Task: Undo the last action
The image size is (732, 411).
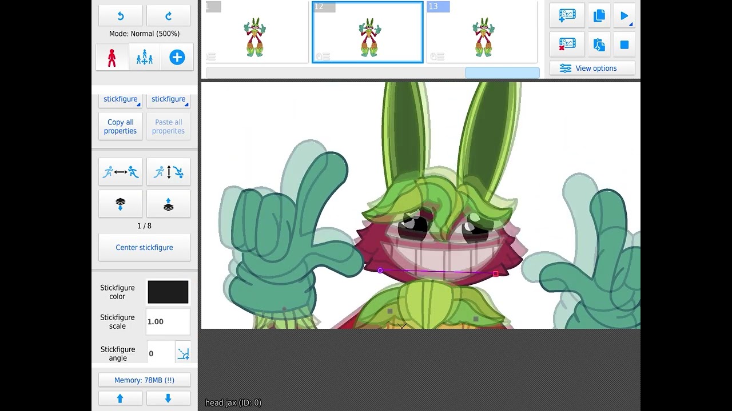Action: pos(120,16)
